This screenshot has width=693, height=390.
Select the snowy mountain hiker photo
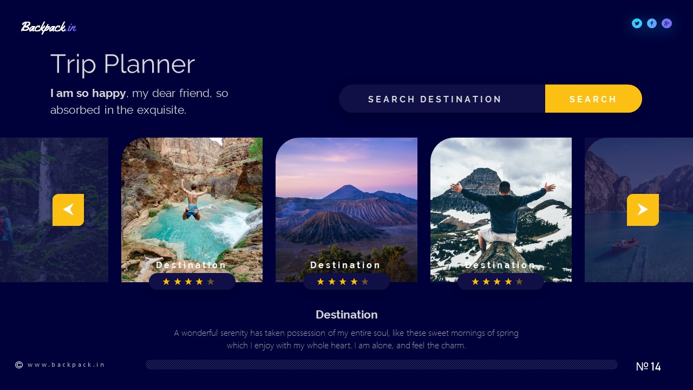[x=501, y=210]
